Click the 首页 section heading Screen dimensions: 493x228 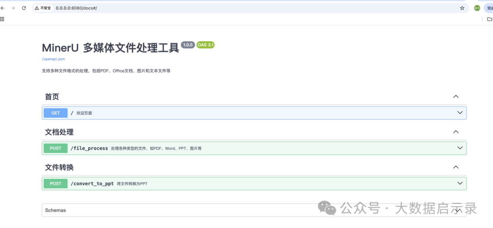(x=52, y=97)
